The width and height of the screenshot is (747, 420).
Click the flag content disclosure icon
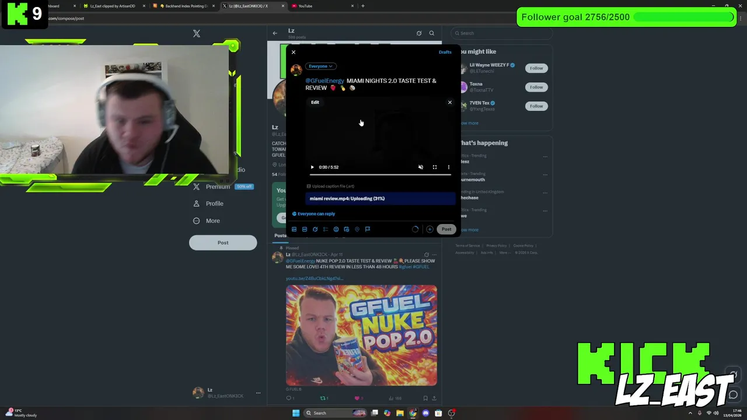pos(368,229)
